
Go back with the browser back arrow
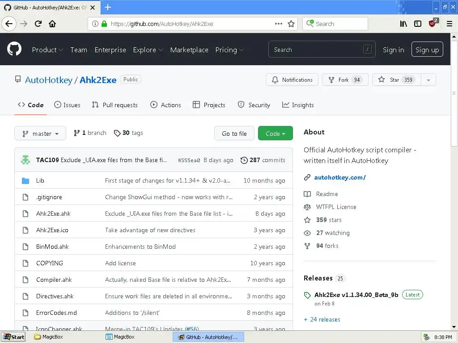[x=9, y=24]
